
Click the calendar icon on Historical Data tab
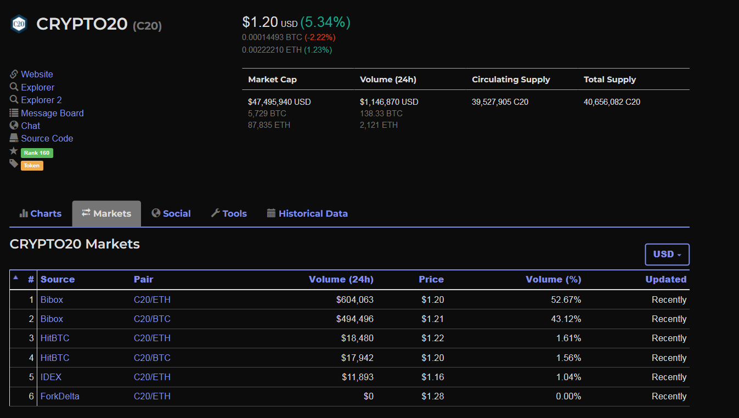click(x=271, y=213)
